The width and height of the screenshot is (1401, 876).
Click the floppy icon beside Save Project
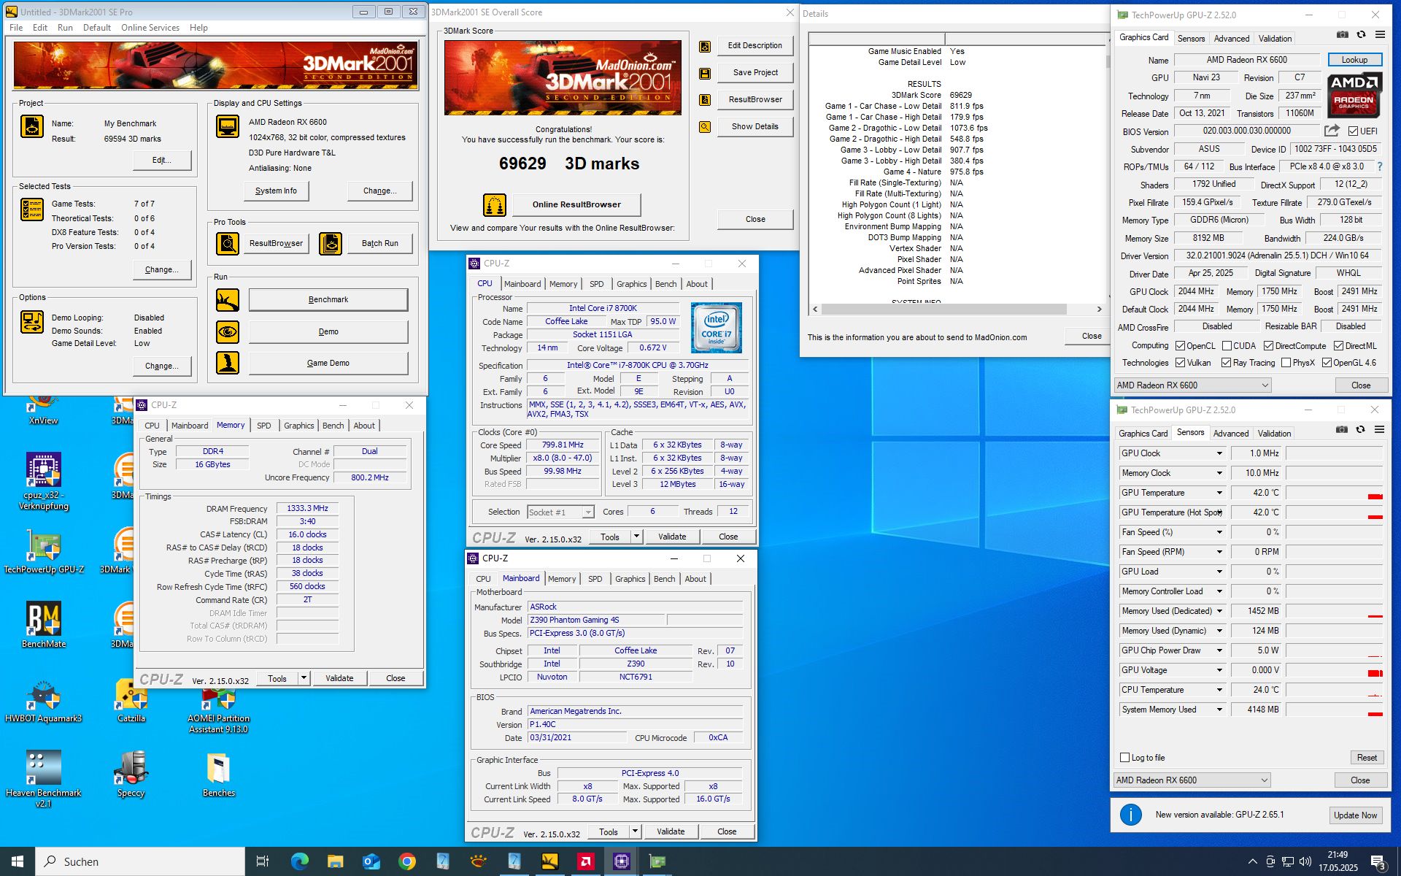(705, 73)
